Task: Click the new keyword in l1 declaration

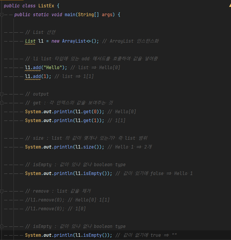Action: (x=55, y=41)
